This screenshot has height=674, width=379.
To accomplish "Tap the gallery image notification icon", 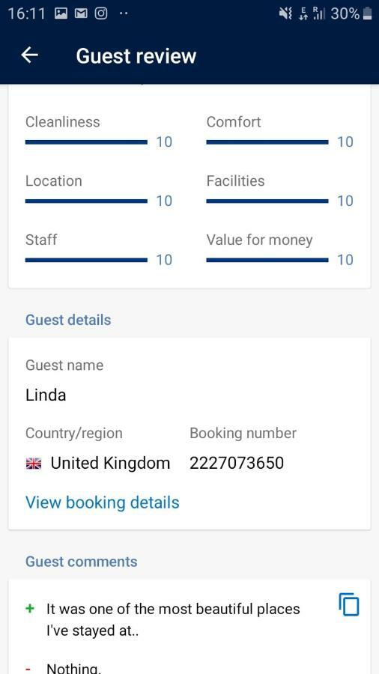I will 61,13.
